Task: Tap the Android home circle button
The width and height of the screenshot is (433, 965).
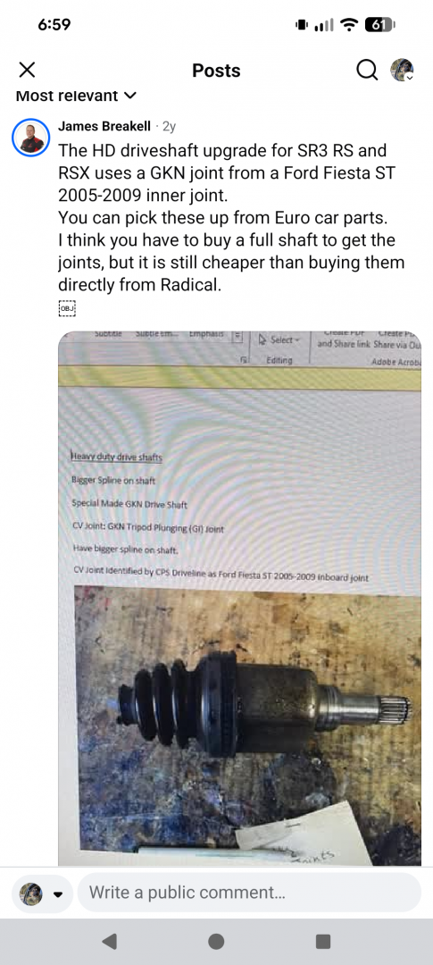Action: [216, 941]
